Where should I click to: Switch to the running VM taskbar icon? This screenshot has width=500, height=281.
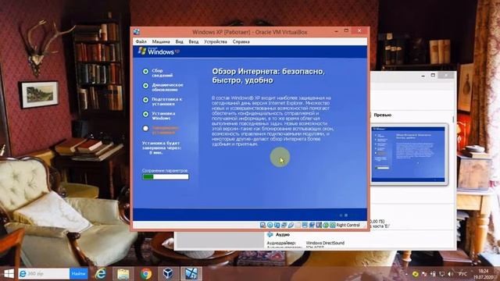coord(191,274)
